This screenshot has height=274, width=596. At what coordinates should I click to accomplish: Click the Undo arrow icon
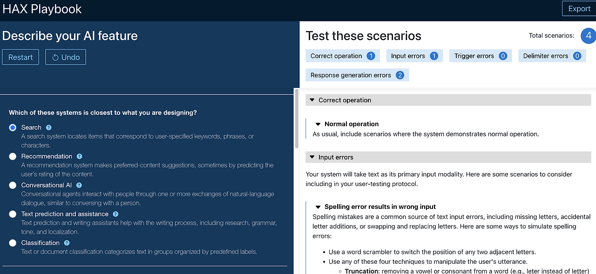(x=55, y=58)
